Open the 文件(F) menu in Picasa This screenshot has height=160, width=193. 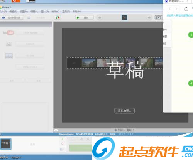pos(3,12)
